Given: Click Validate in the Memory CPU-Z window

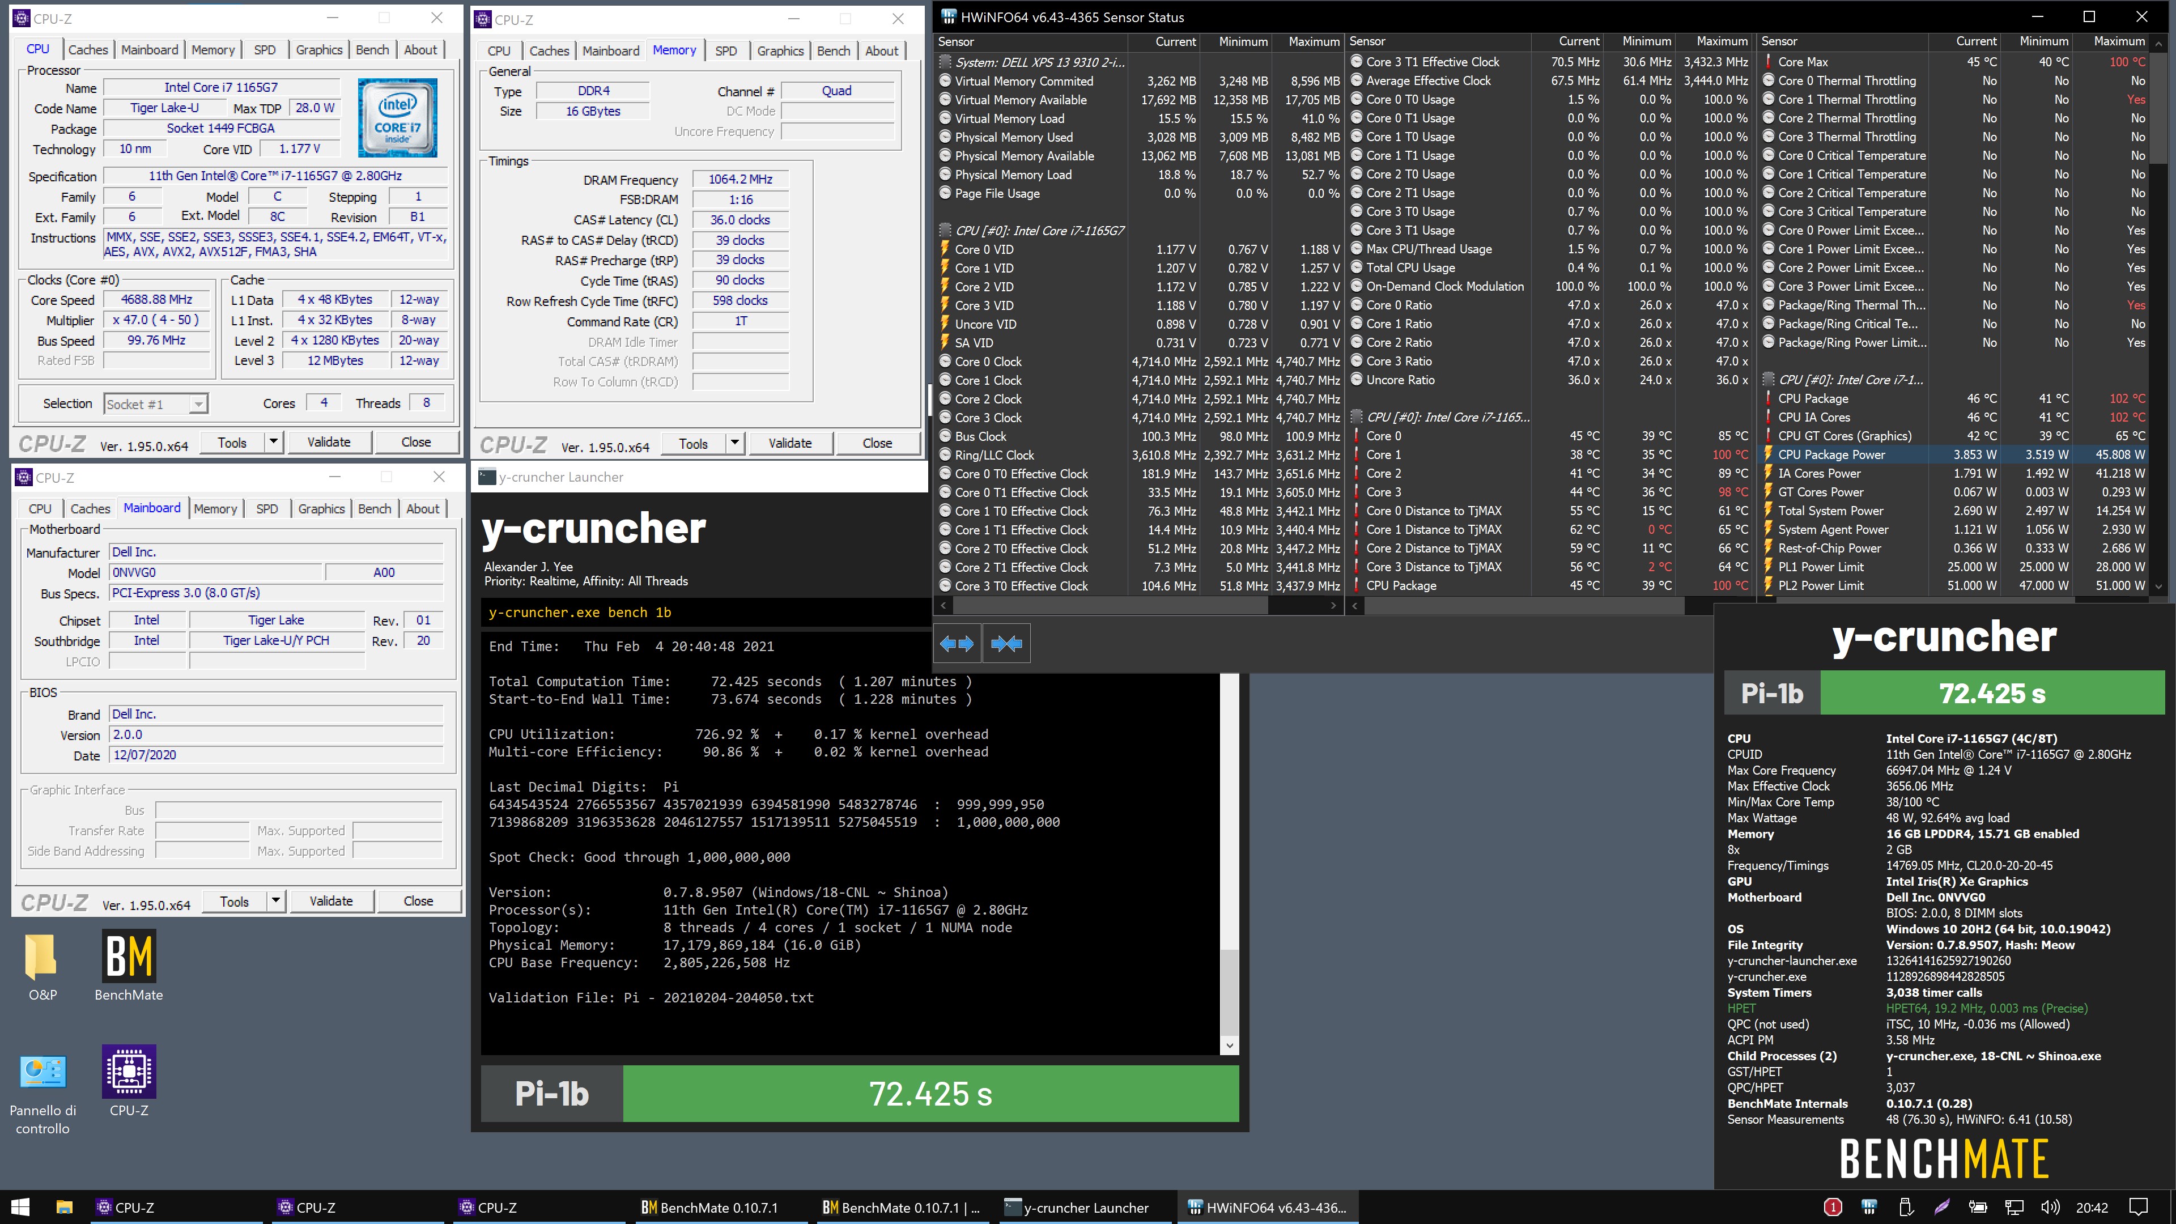Looking at the screenshot, I should point(790,443).
